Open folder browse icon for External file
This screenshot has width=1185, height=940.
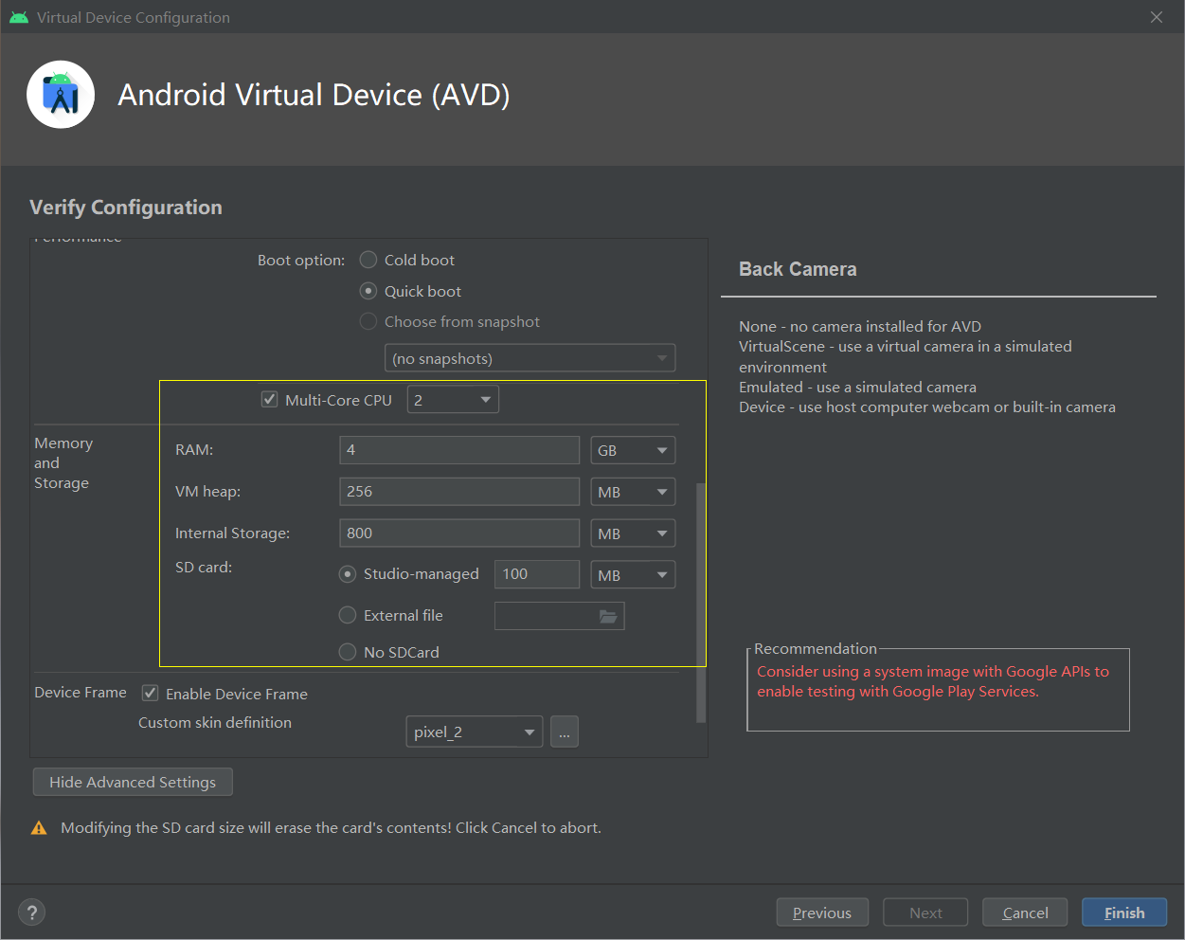coord(608,616)
